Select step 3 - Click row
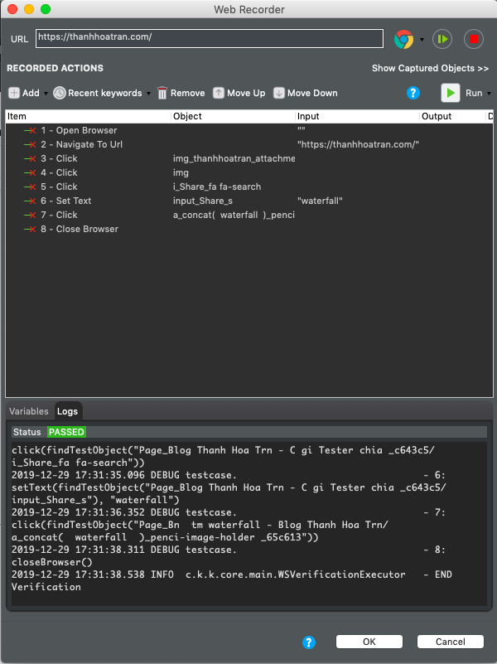Image resolution: width=497 pixels, height=664 pixels. [249, 159]
